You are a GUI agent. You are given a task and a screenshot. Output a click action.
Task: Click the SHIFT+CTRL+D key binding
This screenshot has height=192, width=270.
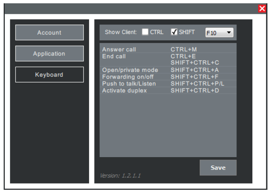click(195, 90)
